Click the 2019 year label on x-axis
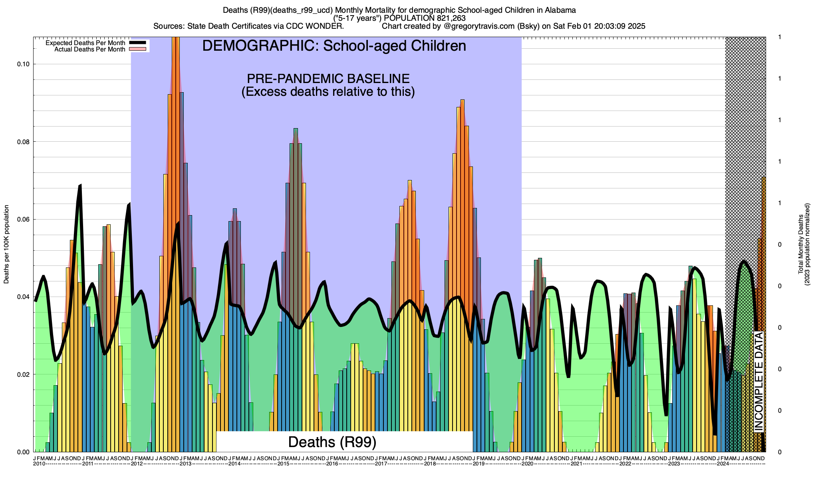This screenshot has height=479, width=818. [478, 464]
